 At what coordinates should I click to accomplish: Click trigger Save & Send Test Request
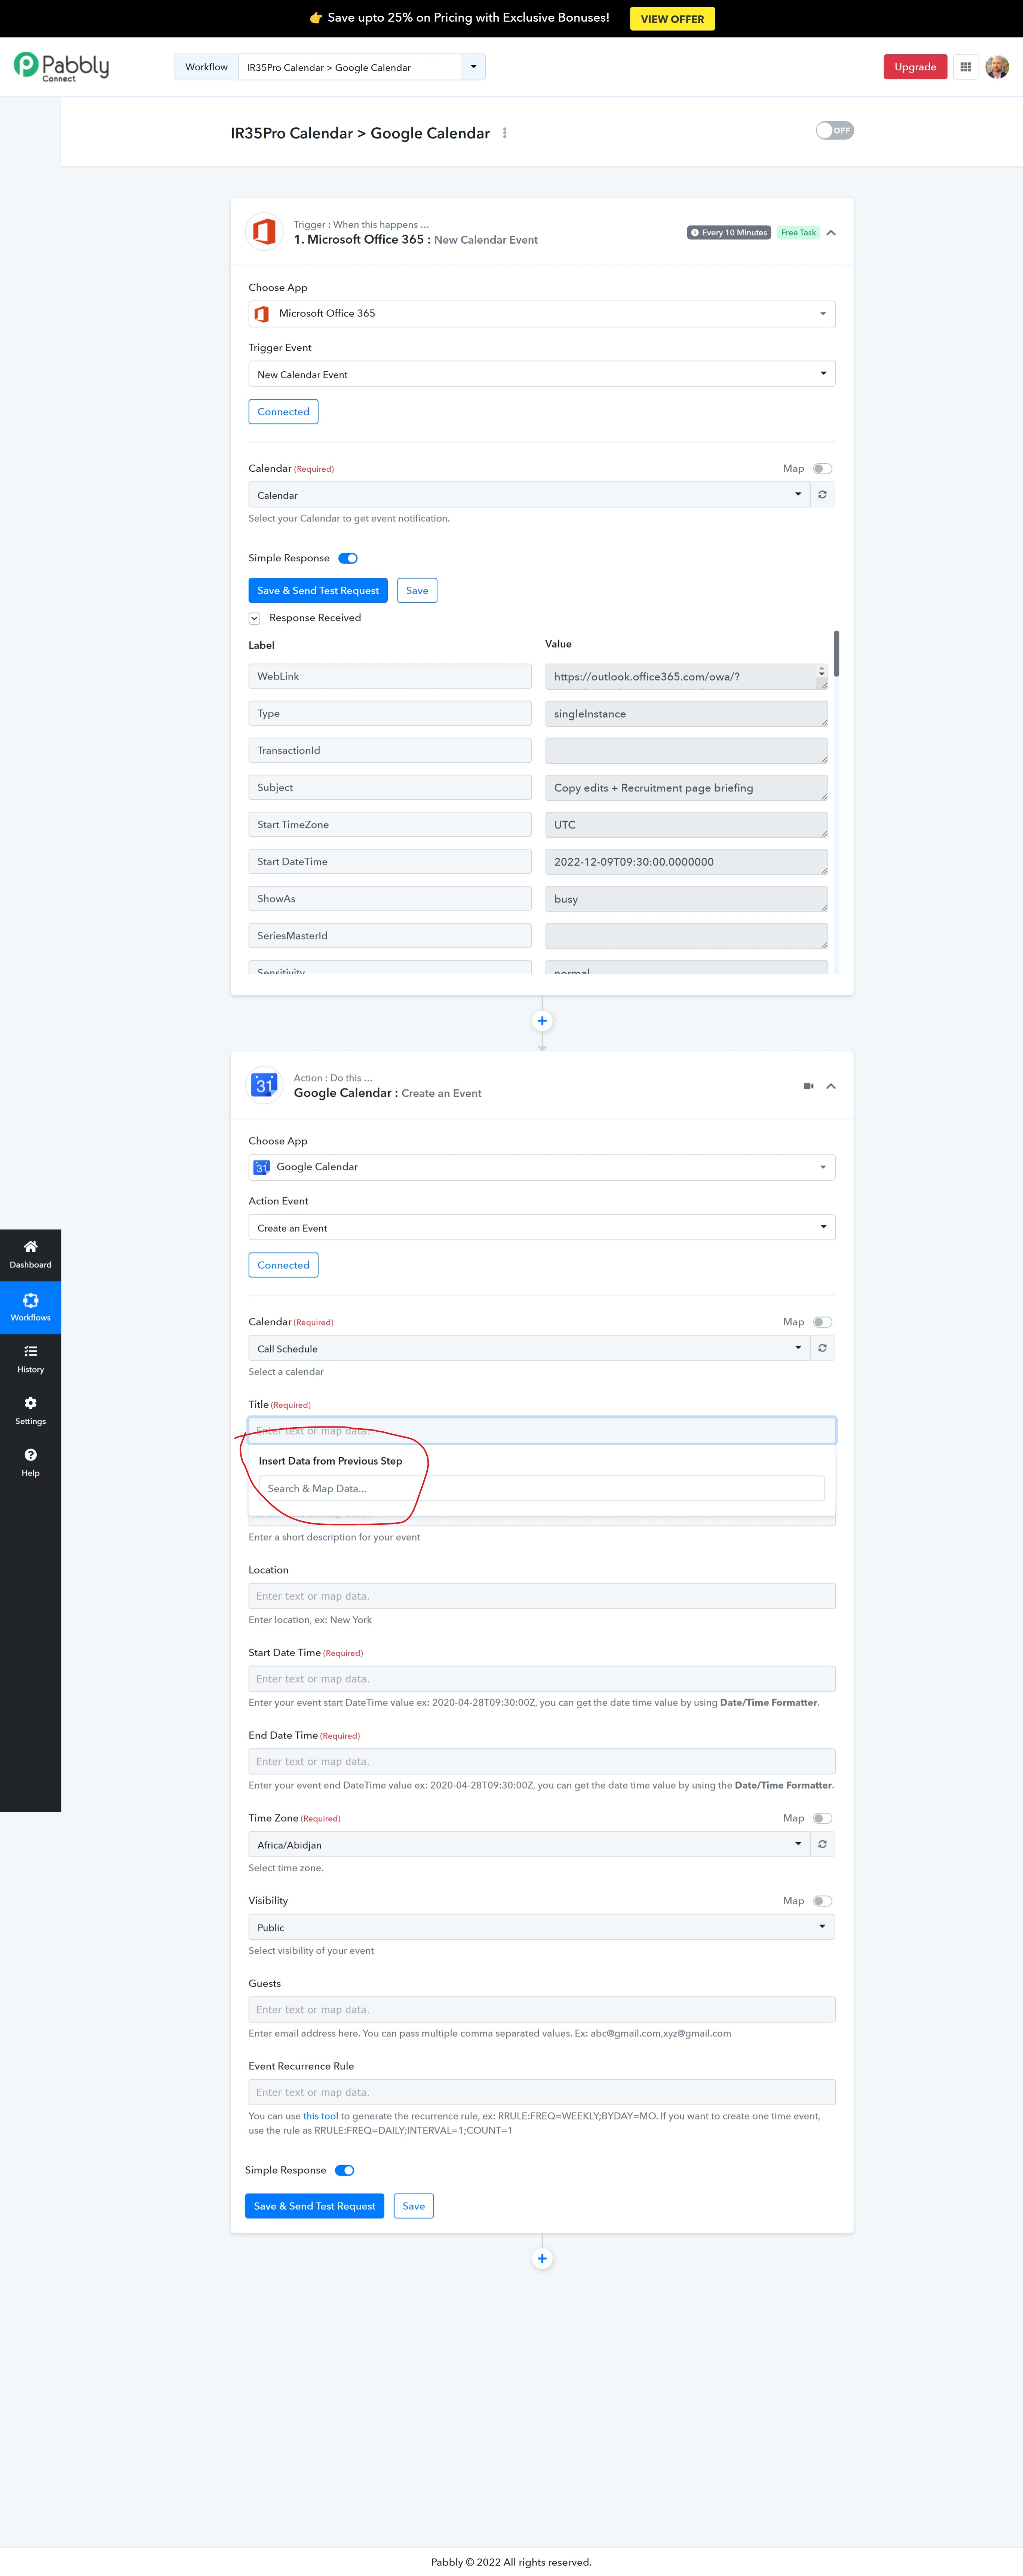click(318, 590)
